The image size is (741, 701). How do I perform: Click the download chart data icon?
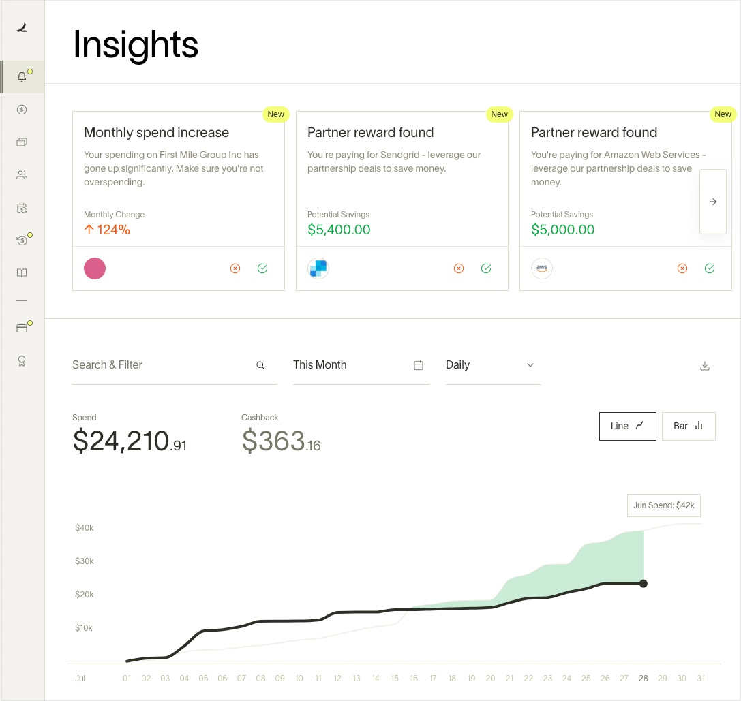coord(705,366)
